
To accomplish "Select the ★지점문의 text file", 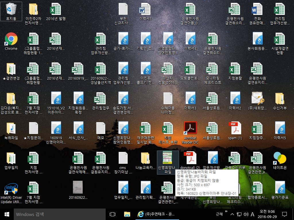I will [x=33, y=131].
